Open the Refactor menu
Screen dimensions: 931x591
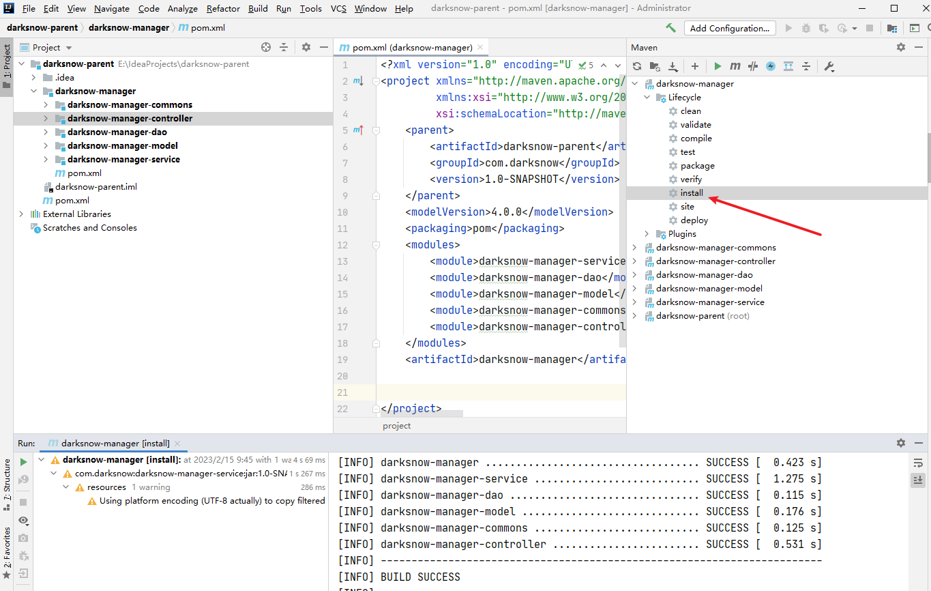223,8
